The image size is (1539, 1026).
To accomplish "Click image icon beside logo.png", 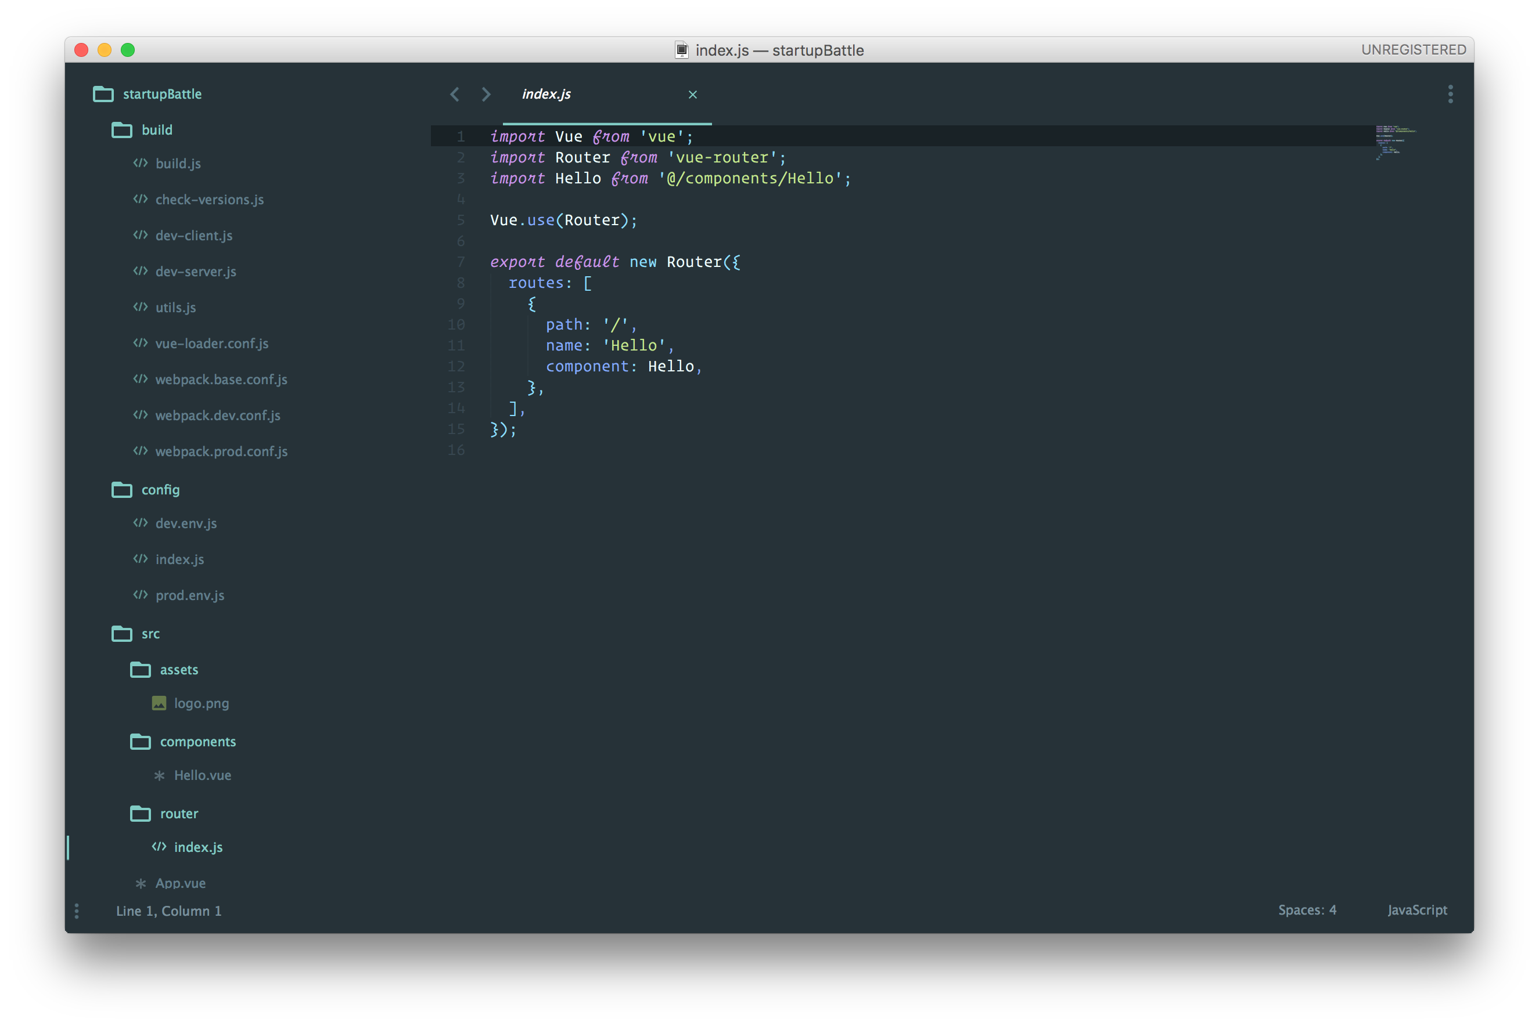I will coord(159,703).
